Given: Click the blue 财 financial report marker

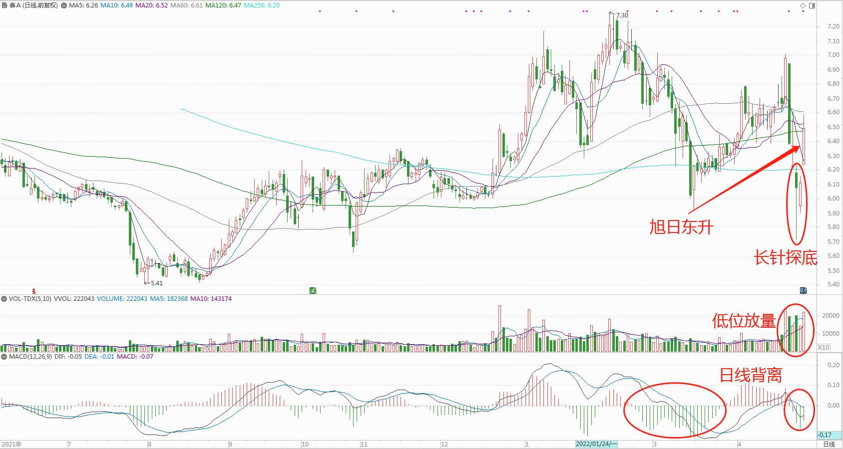Looking at the screenshot, I should 803,290.
